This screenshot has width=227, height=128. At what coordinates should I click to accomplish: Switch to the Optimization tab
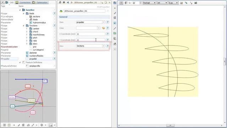[x=40, y=2]
